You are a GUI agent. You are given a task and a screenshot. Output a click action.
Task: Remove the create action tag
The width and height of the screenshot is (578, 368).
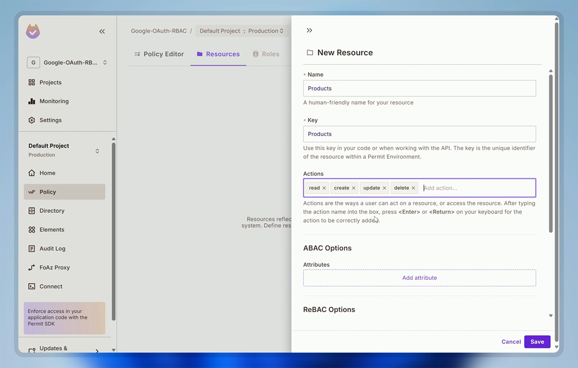point(354,188)
